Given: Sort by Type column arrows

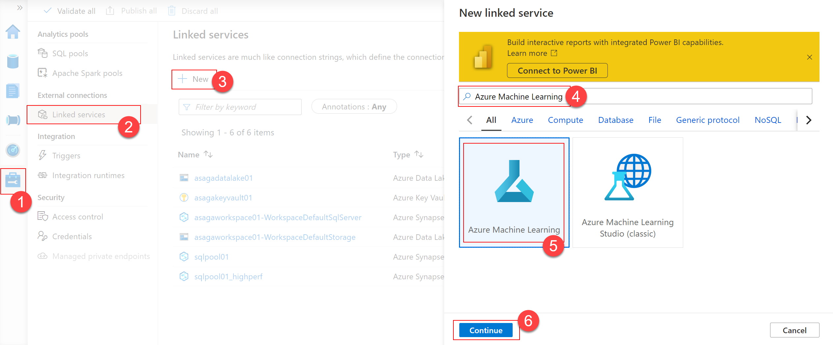Looking at the screenshot, I should [x=419, y=154].
